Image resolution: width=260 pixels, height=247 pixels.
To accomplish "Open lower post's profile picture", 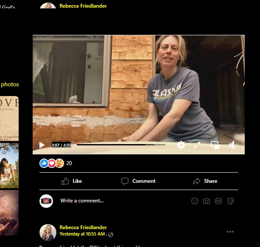I will point(48,232).
